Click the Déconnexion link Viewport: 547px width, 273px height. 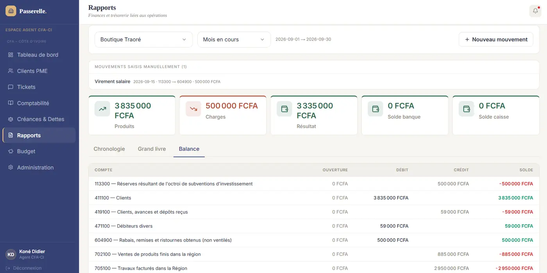coord(23,268)
